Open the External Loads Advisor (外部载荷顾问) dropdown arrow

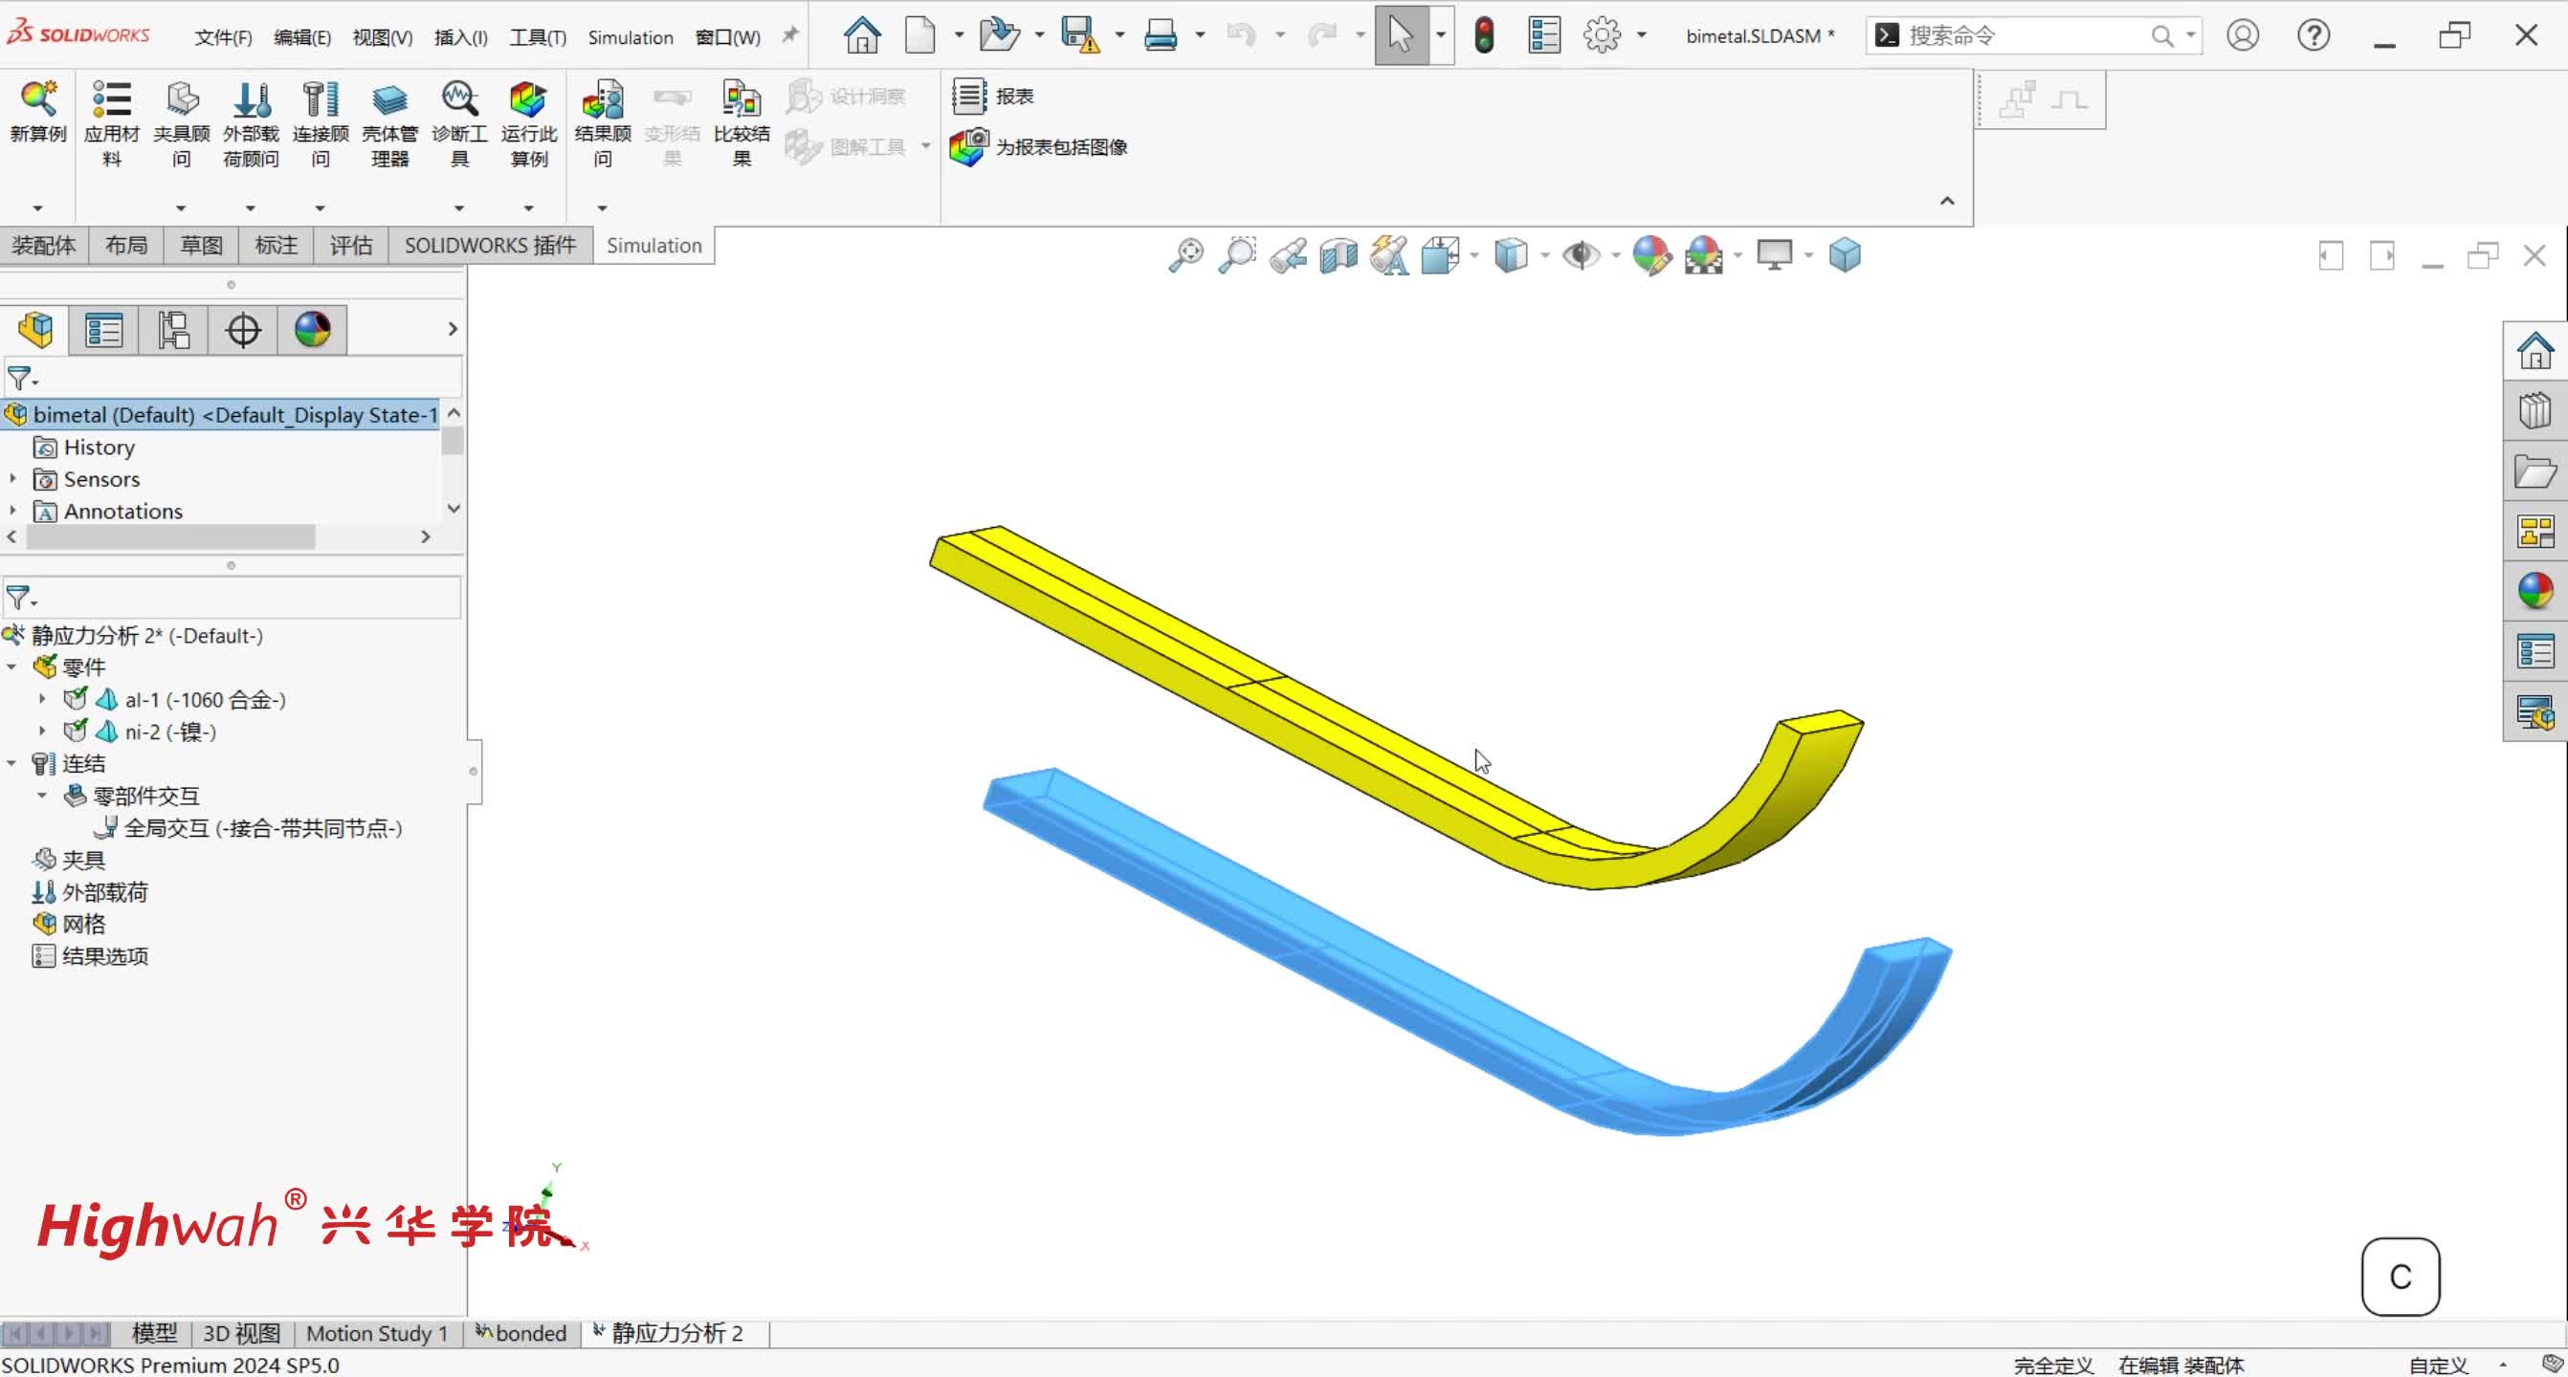[x=251, y=208]
